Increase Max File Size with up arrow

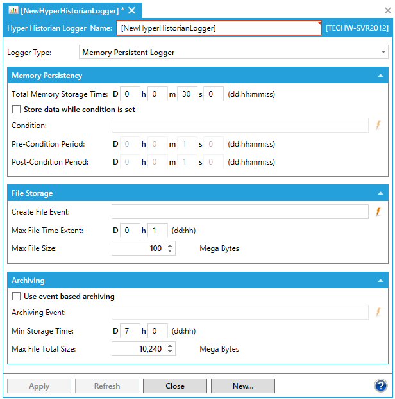(x=170, y=245)
